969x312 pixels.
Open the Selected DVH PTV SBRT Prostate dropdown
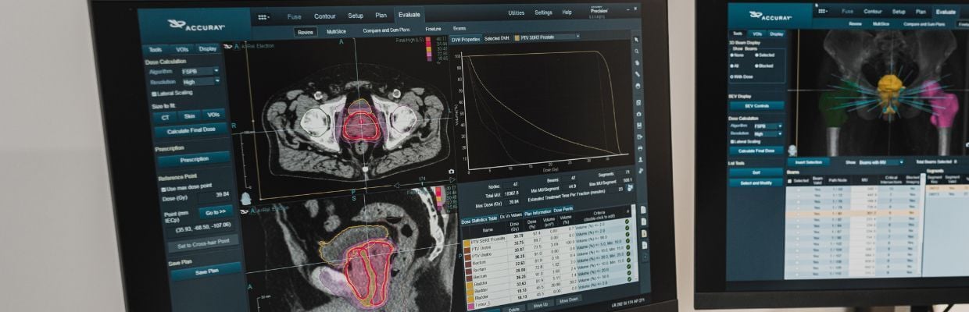click(546, 37)
